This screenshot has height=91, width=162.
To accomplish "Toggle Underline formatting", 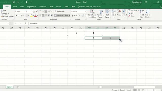I will 22,16.
